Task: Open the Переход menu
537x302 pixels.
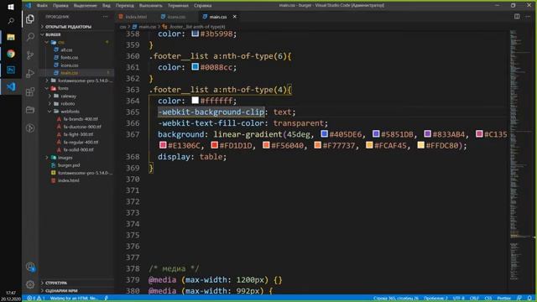Action: pos(125,6)
